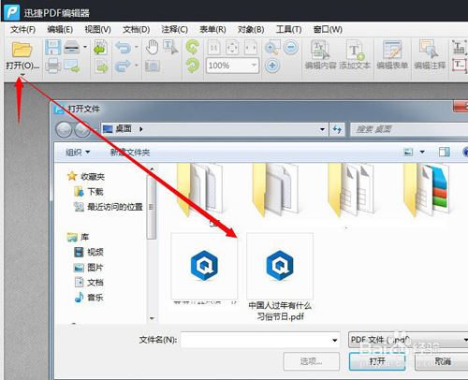
Task: Click the Add Text tool icon
Action: (x=355, y=54)
